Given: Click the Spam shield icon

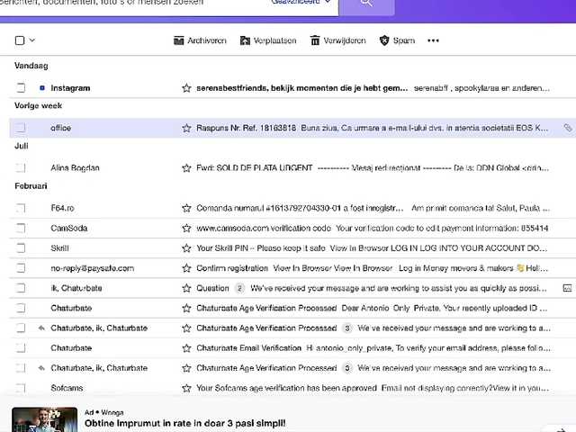Looking at the screenshot, I should point(384,40).
